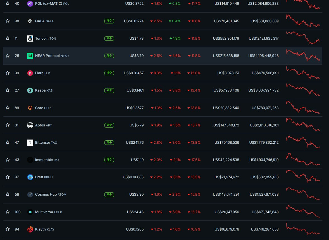
Task: Click the MultiversX EGLD logo icon
Action: tap(30, 212)
